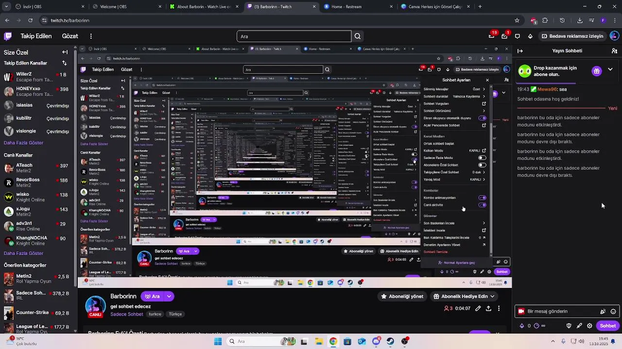Switch to Home - Restream tab
This screenshot has height=349, width=622.
359,7
